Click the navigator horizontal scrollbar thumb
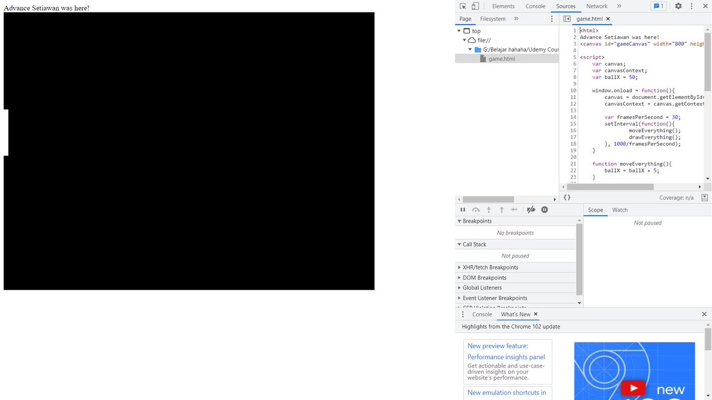Image resolution: width=712 pixels, height=400 pixels. [488, 199]
